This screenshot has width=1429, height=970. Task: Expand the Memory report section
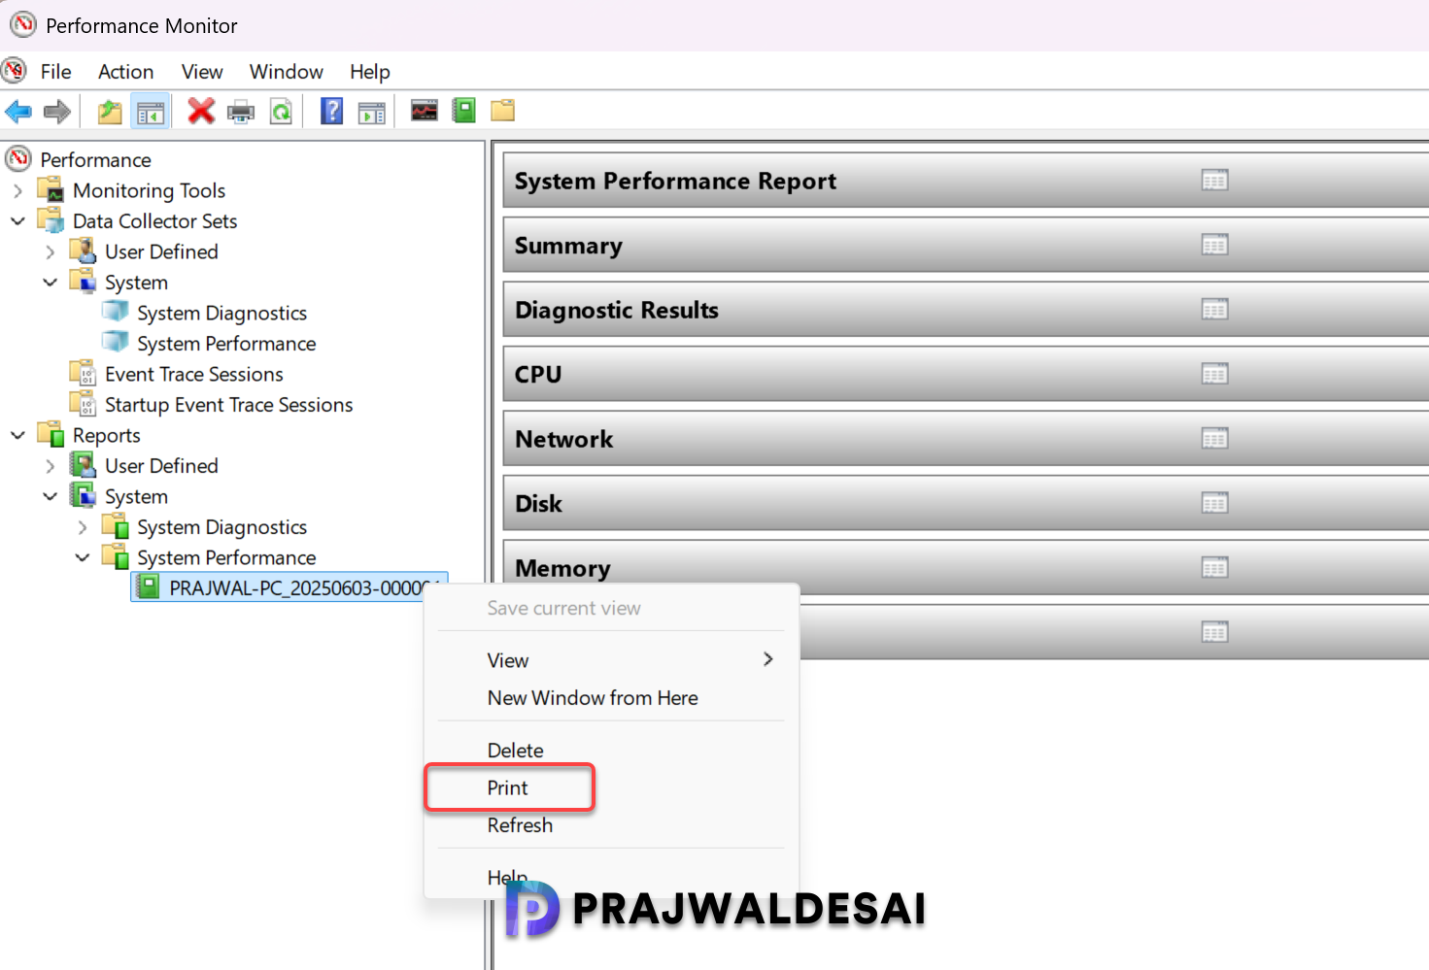(966, 568)
